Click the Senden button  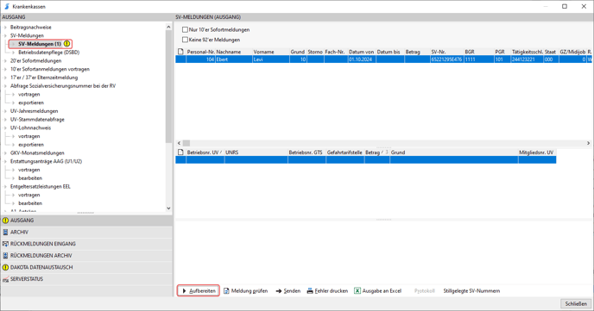click(288, 291)
